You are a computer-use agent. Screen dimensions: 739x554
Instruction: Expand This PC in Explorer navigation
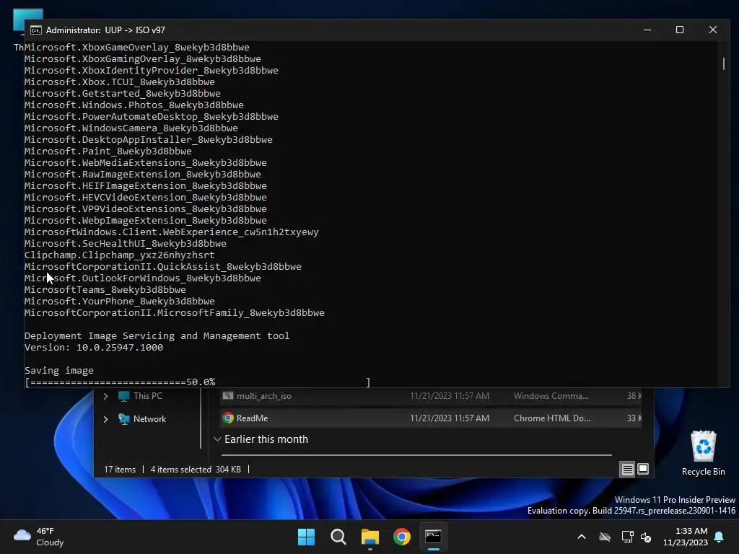pos(106,396)
